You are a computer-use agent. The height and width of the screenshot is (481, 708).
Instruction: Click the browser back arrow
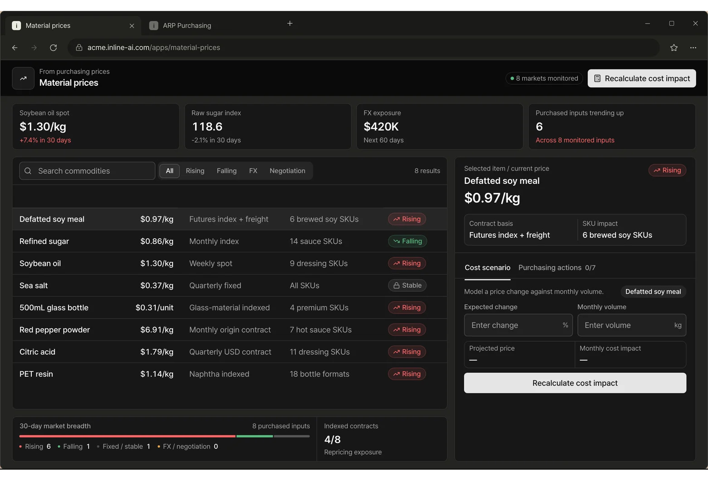pos(15,48)
